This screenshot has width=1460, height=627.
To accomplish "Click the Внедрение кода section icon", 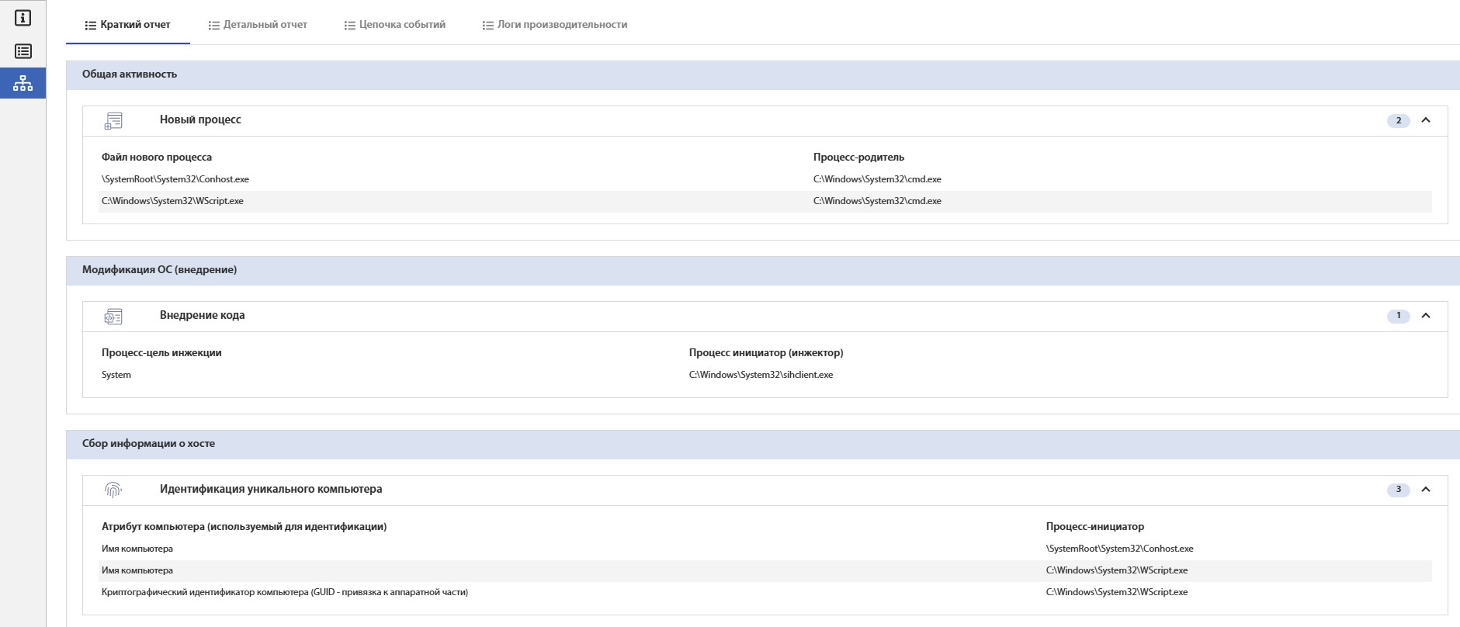I will click(113, 316).
